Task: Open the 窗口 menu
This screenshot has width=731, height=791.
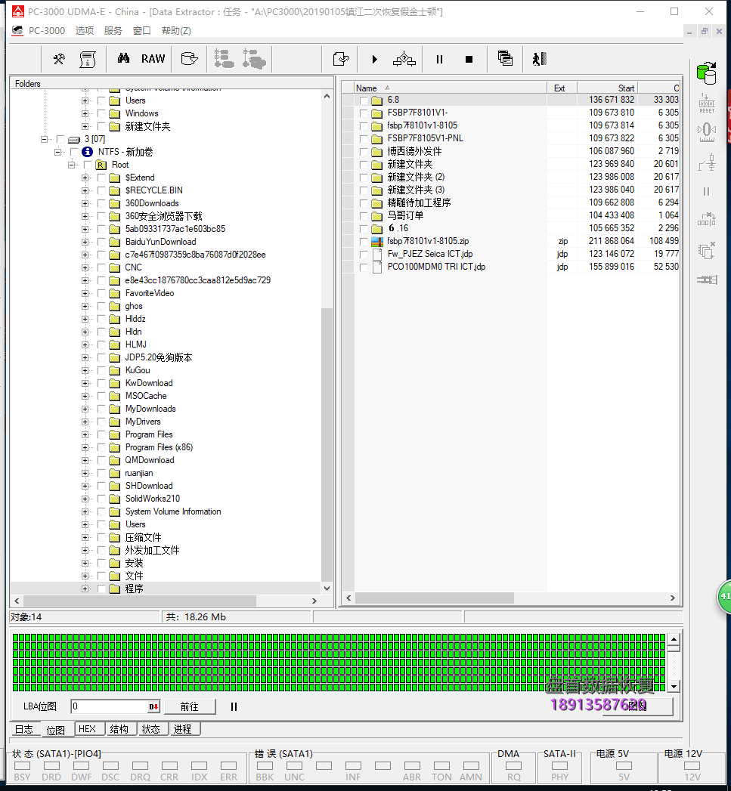Action: [x=142, y=31]
